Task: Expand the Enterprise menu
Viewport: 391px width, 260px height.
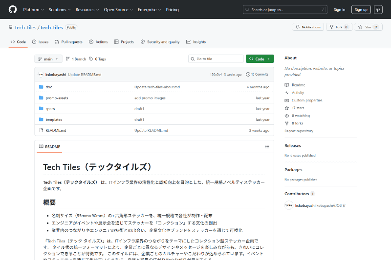Action: coord(150,10)
